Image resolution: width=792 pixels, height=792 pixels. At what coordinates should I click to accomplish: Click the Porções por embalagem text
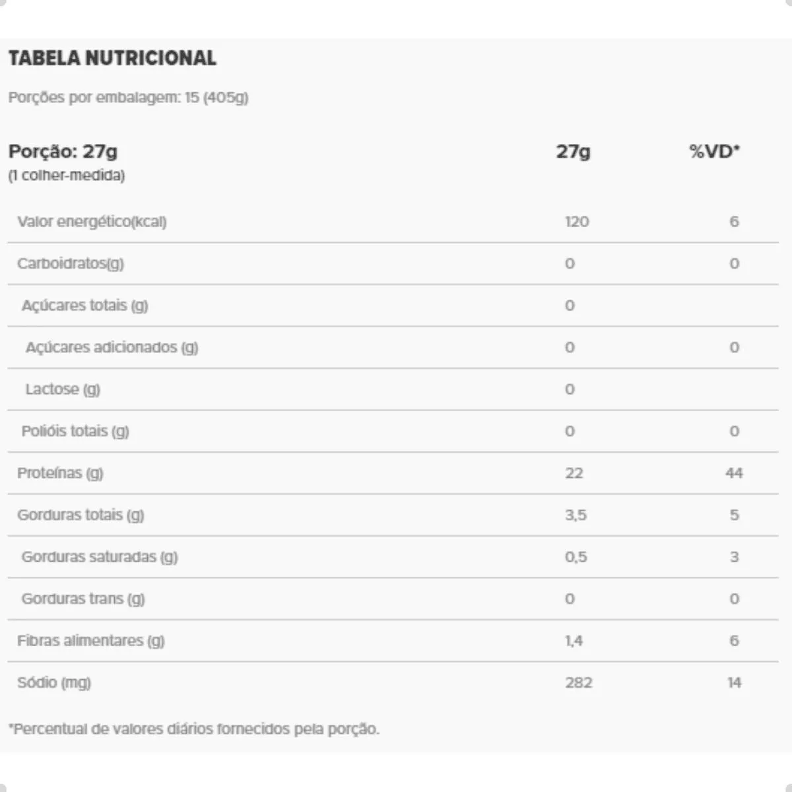pos(128,98)
